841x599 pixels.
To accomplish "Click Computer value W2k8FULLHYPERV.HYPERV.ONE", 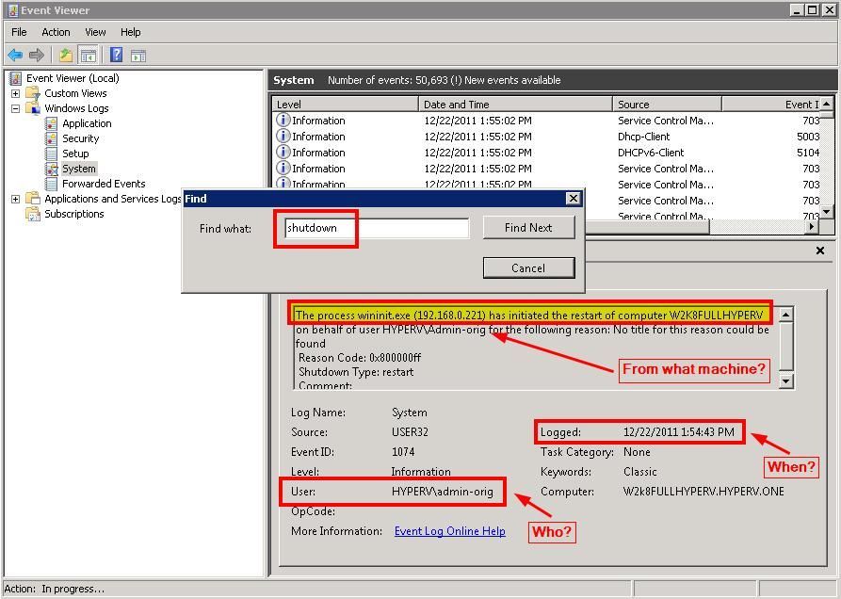I will (x=704, y=492).
